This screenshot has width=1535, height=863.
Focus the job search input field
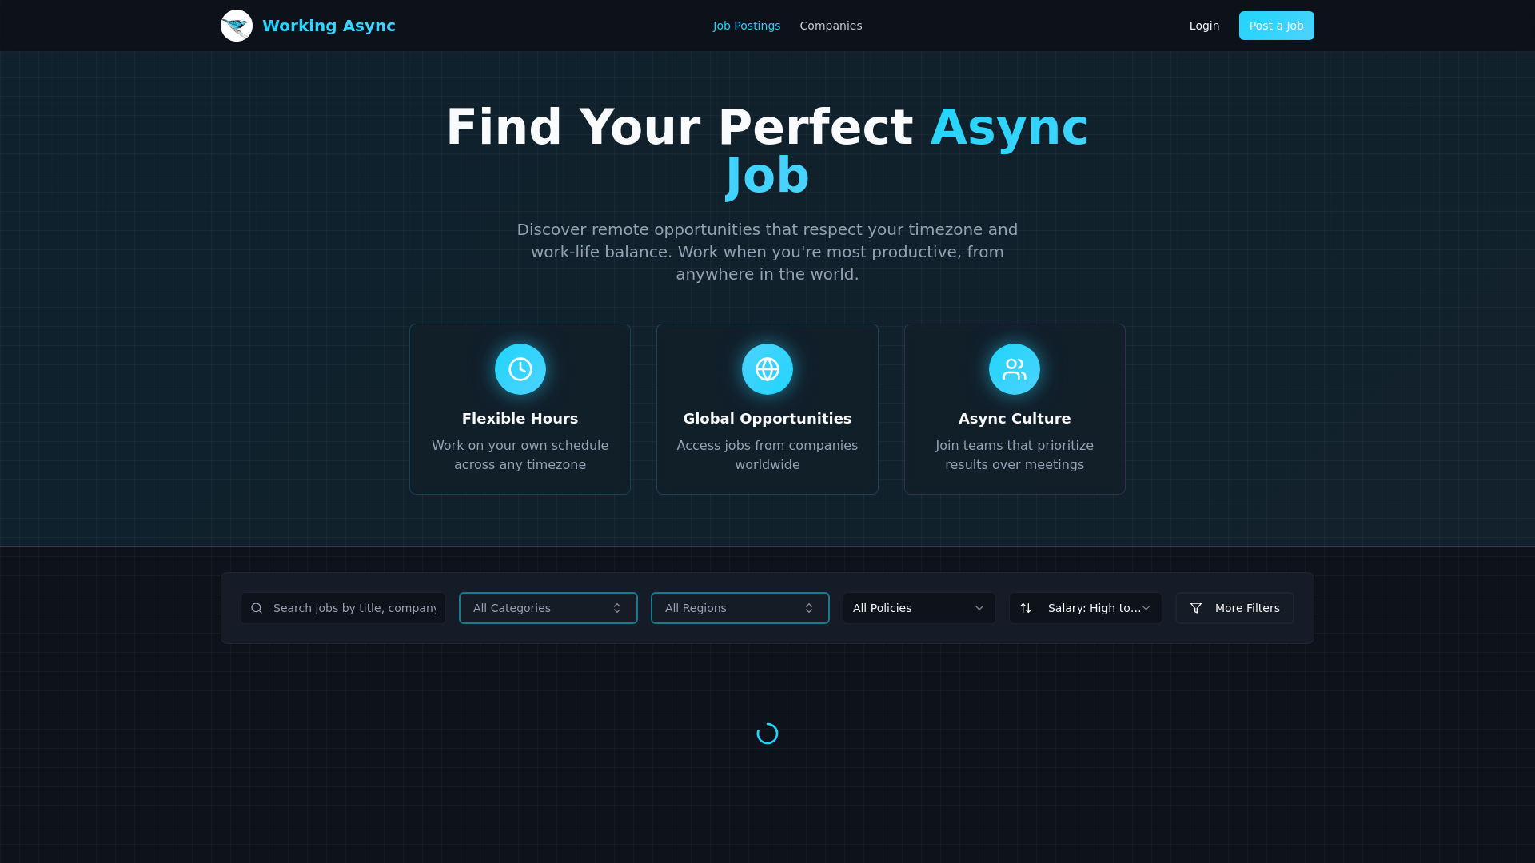344,608
